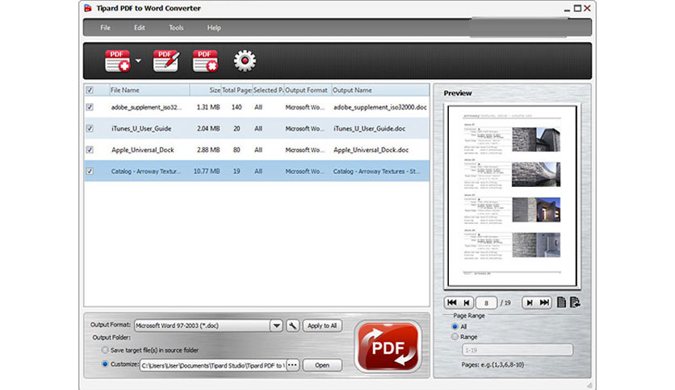This screenshot has height=390, width=675.
Task: Select Save target file(s) in source folder
Action: click(105, 350)
